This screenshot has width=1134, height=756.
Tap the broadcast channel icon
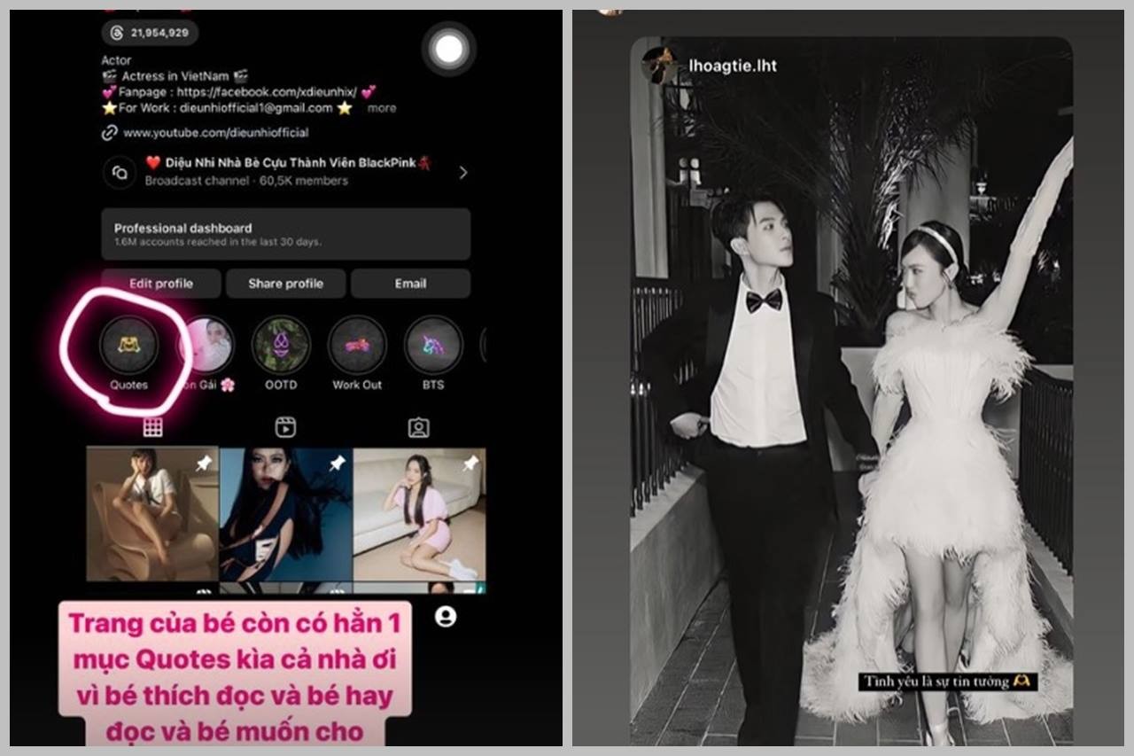click(x=119, y=173)
